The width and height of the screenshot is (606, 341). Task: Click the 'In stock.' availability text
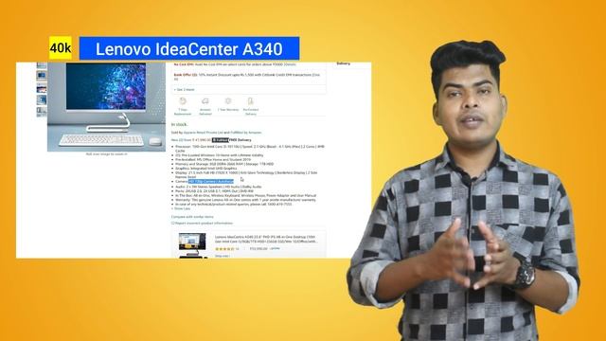click(179, 124)
